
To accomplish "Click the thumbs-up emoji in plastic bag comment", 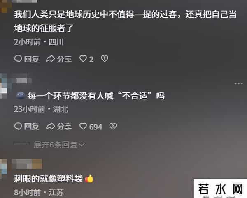I will 89,179.
